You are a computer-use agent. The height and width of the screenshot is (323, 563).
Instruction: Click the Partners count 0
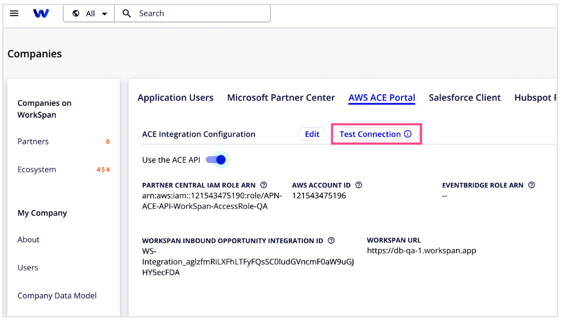108,141
